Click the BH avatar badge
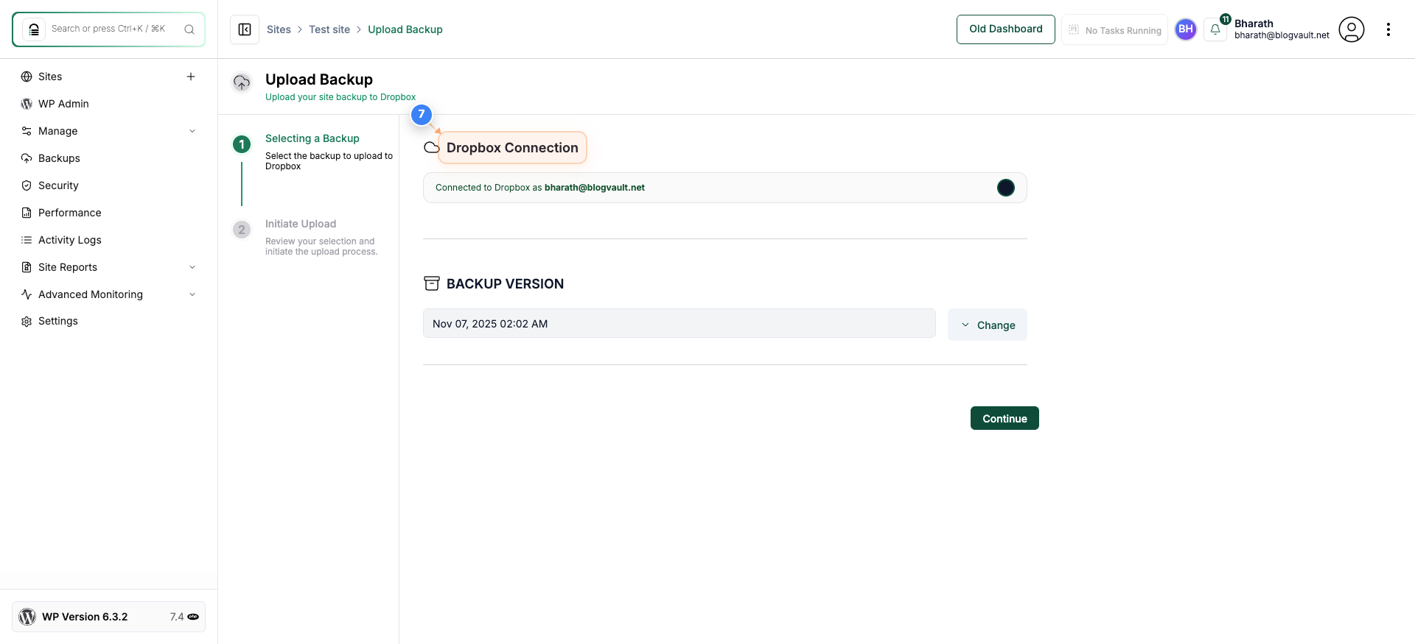The image size is (1415, 644). (1186, 29)
